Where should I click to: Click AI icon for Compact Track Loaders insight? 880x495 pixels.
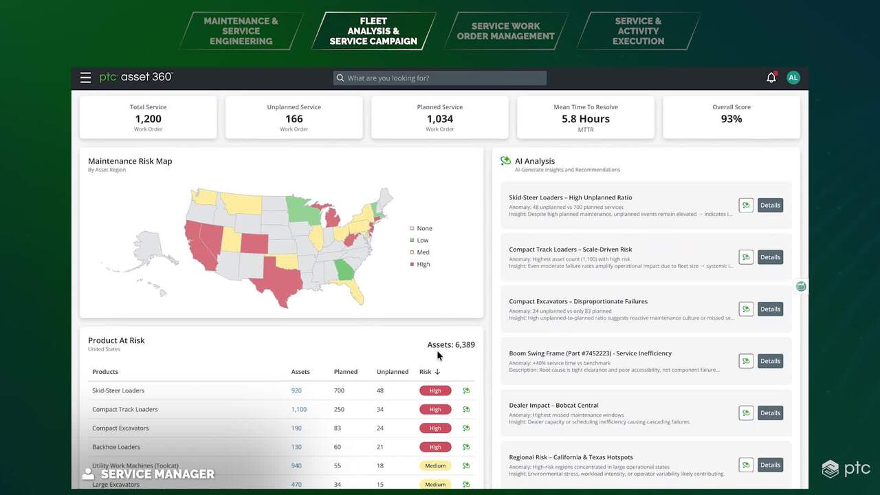click(x=745, y=257)
